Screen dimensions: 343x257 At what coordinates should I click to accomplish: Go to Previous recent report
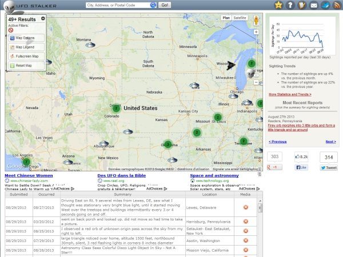pos(278,142)
